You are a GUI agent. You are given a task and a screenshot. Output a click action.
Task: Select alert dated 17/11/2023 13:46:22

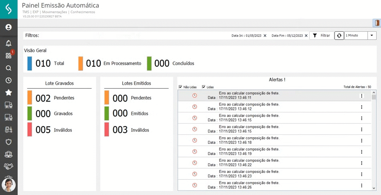pos(275,163)
